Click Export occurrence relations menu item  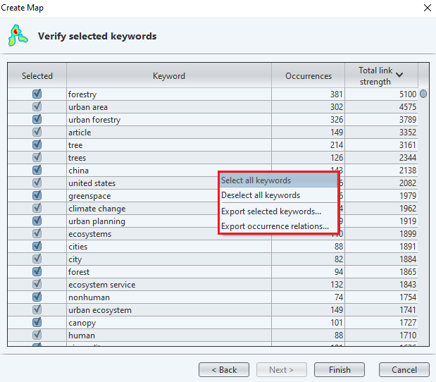[x=275, y=226]
